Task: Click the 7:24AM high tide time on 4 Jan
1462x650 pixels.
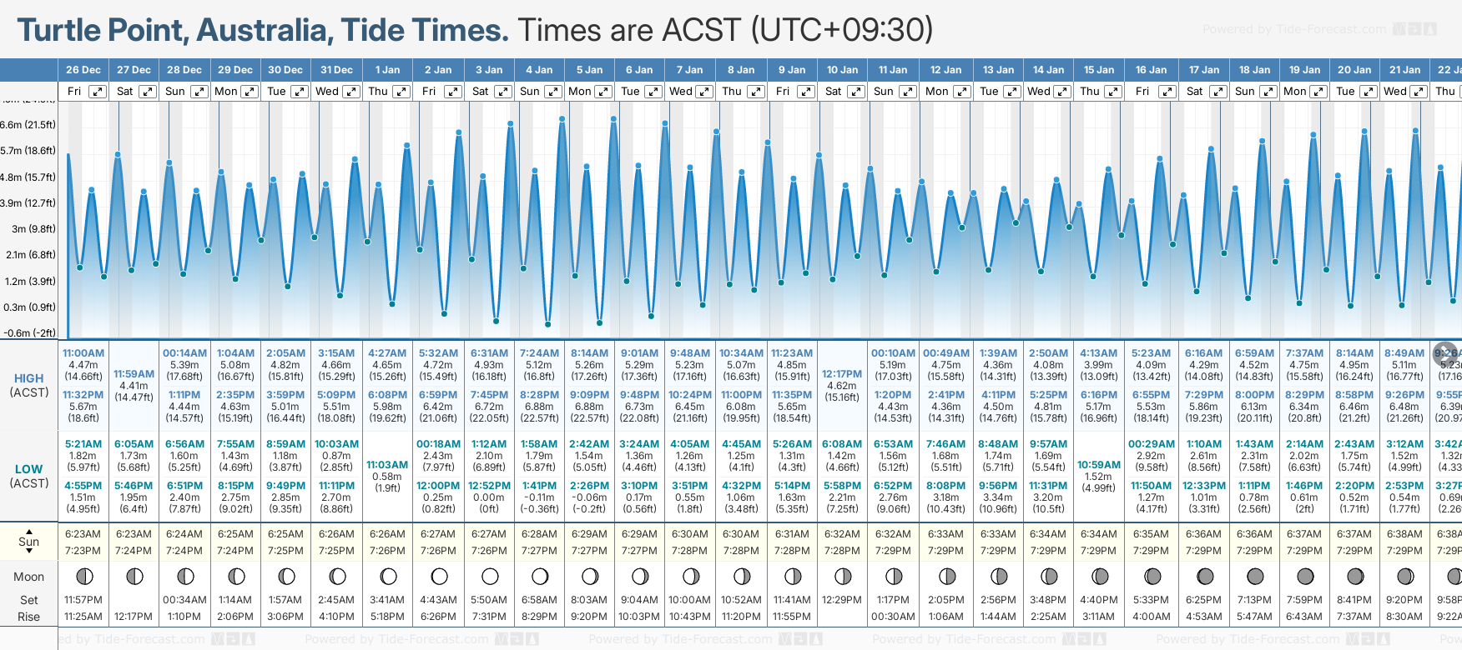Action: [x=539, y=353]
